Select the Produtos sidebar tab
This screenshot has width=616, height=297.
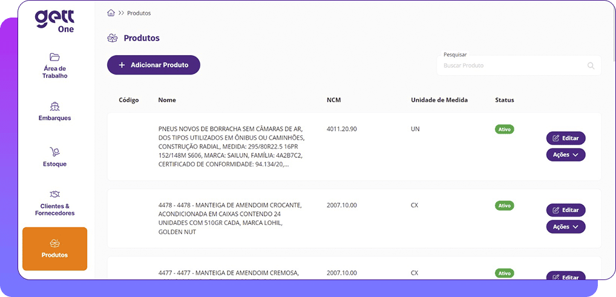point(54,249)
